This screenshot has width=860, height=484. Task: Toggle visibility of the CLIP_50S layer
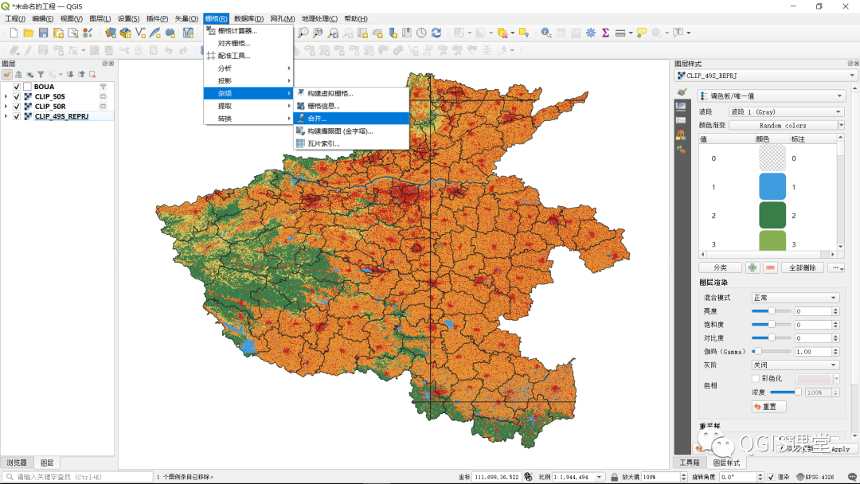pyautogui.click(x=17, y=96)
